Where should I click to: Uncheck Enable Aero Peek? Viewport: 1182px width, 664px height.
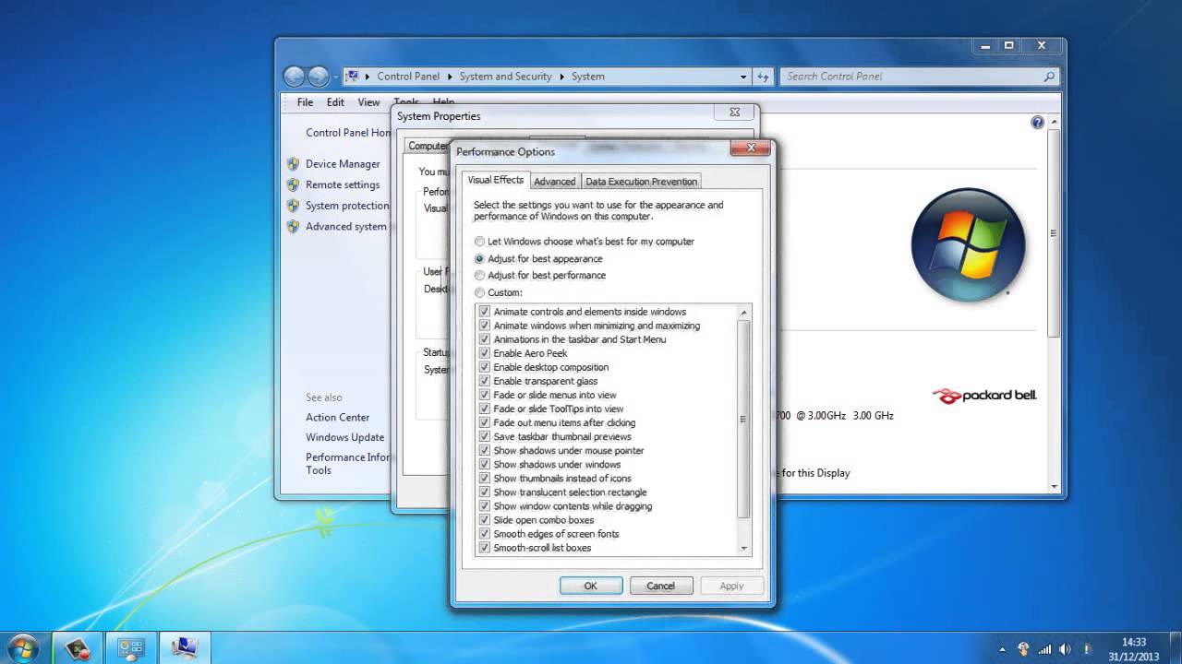[x=484, y=353]
